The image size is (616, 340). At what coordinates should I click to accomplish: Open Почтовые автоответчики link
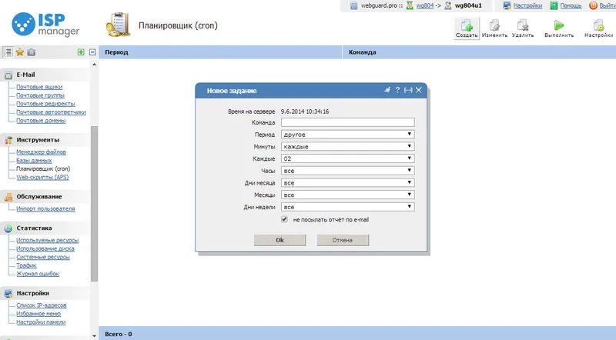(51, 112)
